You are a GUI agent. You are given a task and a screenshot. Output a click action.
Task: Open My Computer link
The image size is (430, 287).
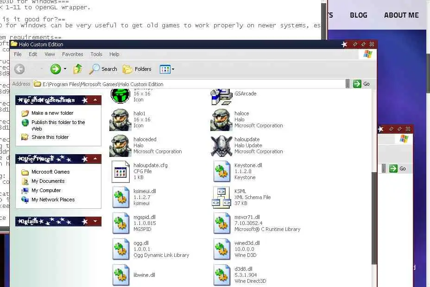coord(46,191)
